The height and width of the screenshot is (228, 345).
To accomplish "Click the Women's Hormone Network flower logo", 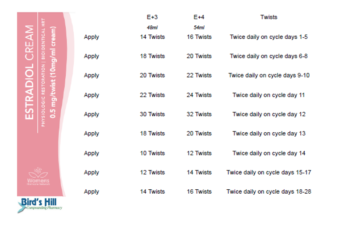I will pyautogui.click(x=38, y=176).
